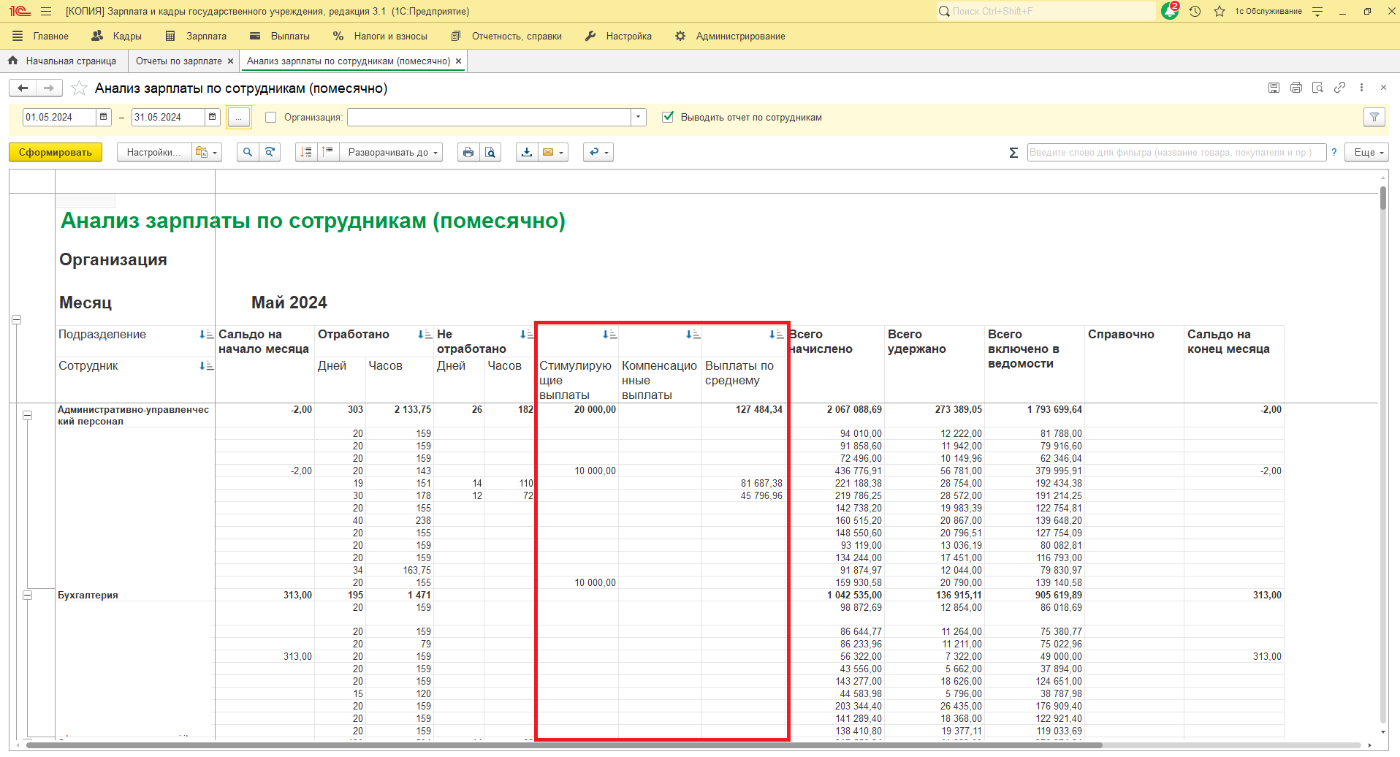Click the start date field 01.05.2024
1400x757 pixels.
pos(59,117)
